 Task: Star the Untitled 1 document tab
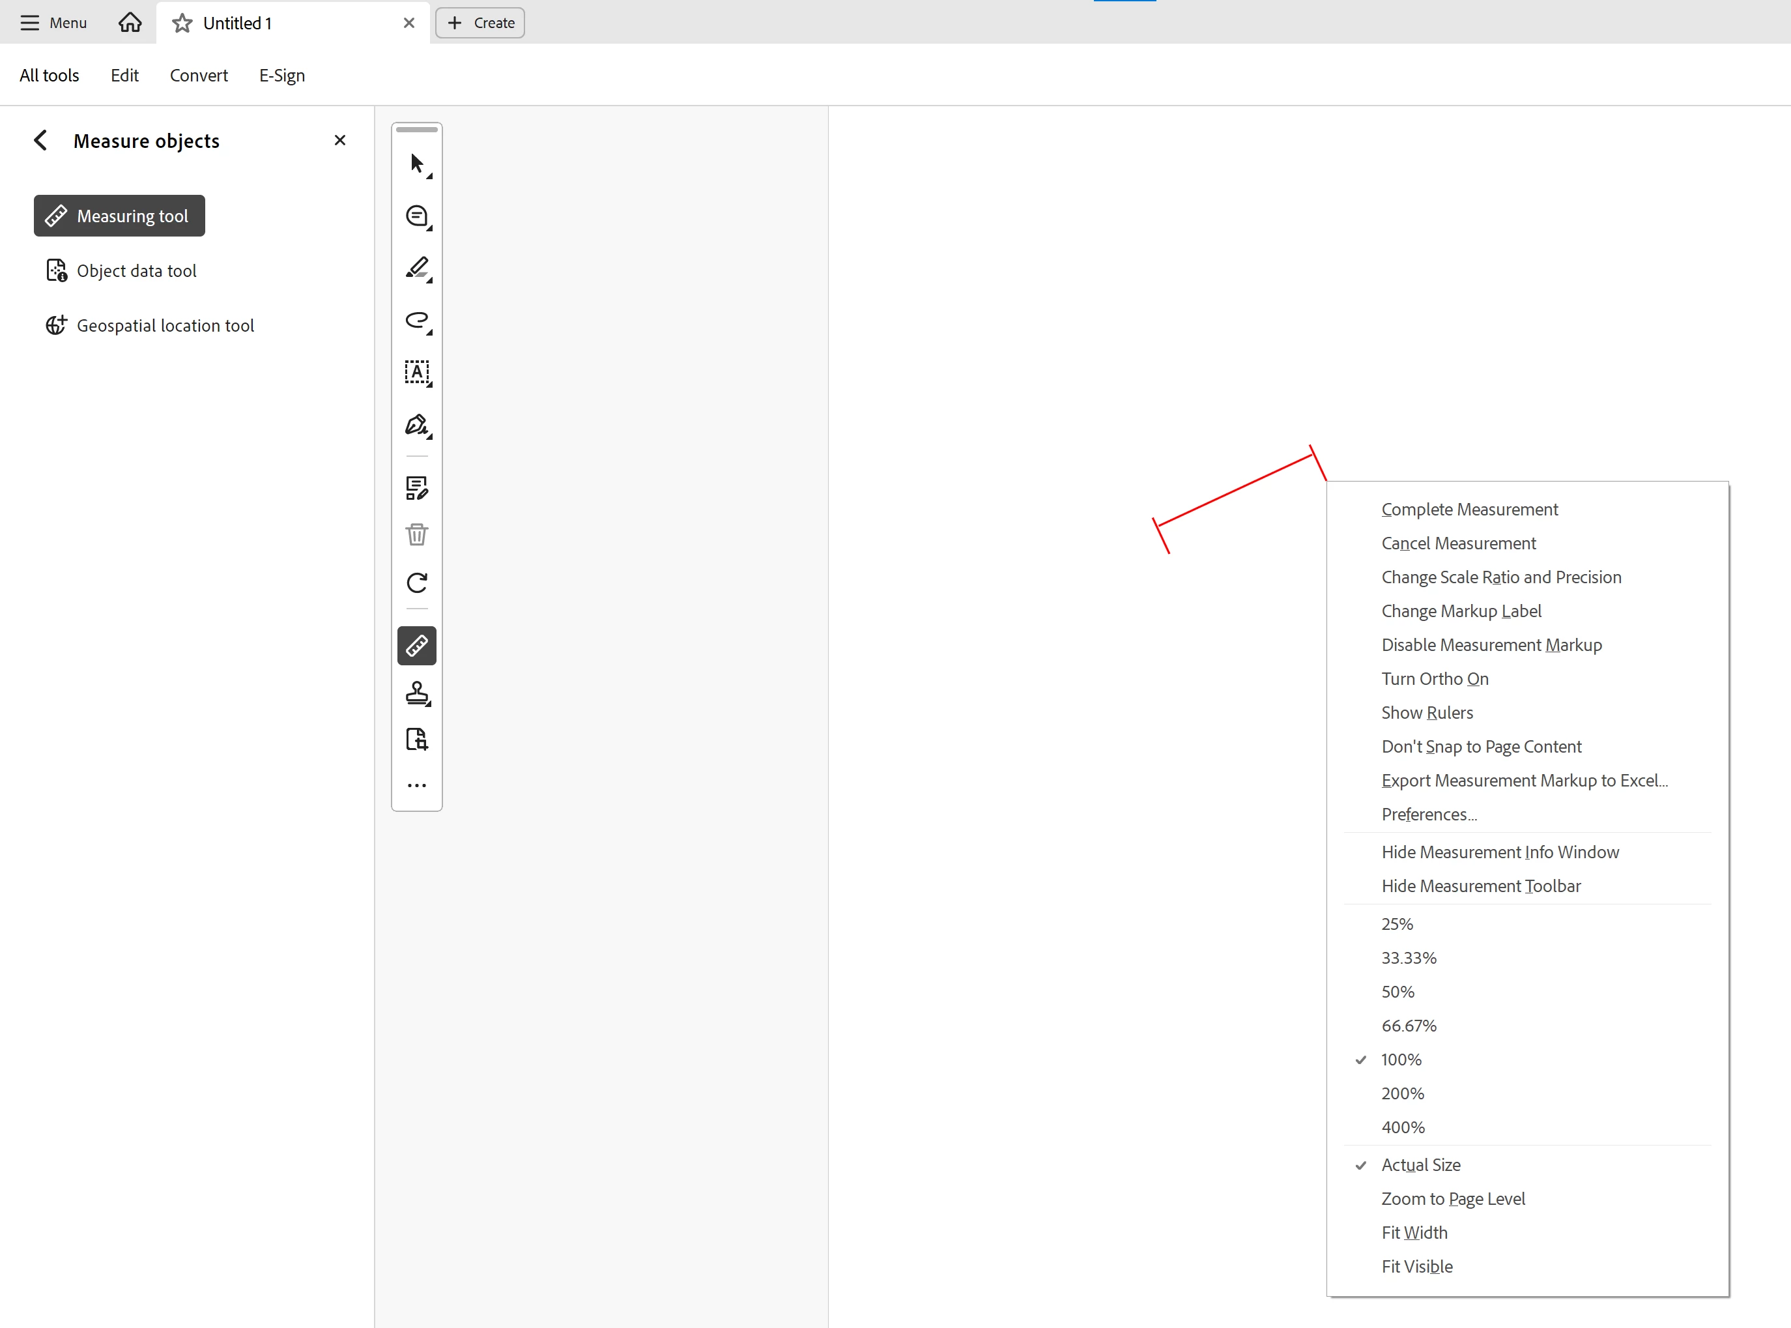coord(182,23)
